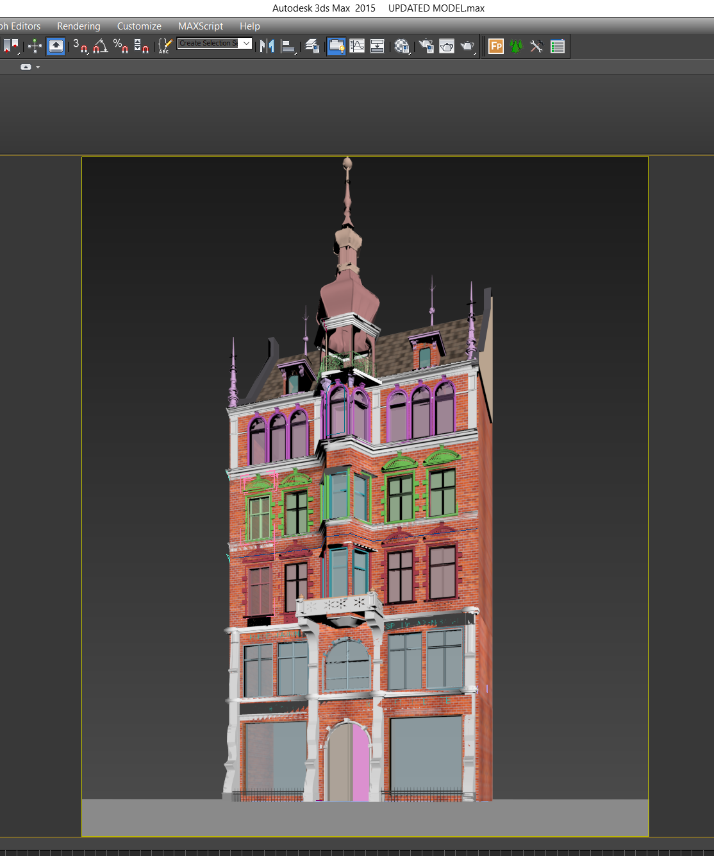
Task: Toggle Angle Snap
Action: coord(101,46)
